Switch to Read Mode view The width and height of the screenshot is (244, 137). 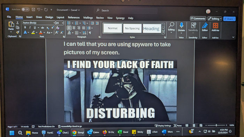[x=187, y=126]
